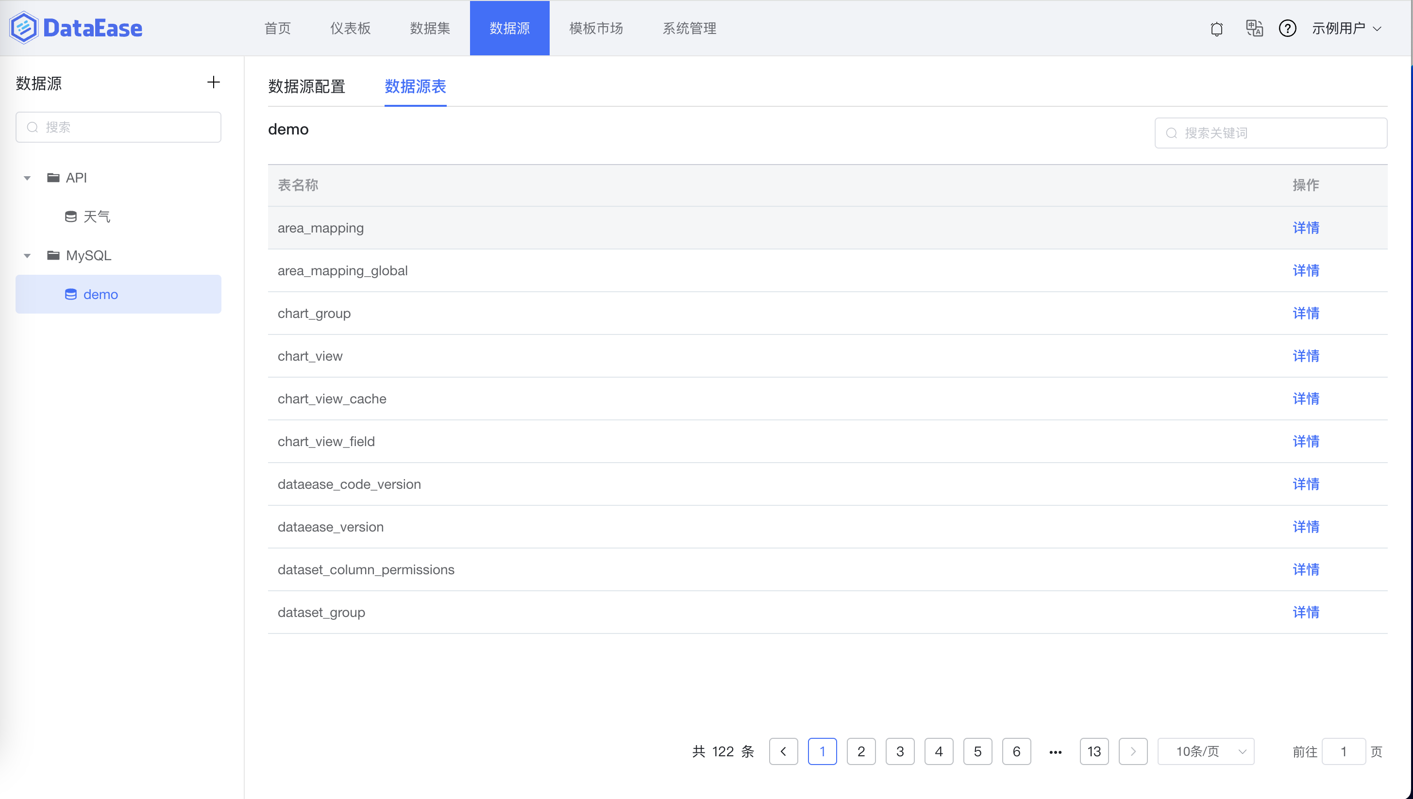Select the demo datasource in tree
Viewport: 1413px width, 799px height.
(x=118, y=294)
